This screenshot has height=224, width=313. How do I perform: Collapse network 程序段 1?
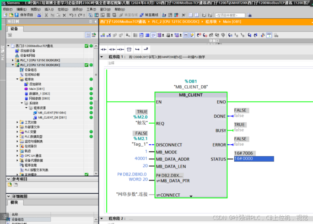point(102,57)
